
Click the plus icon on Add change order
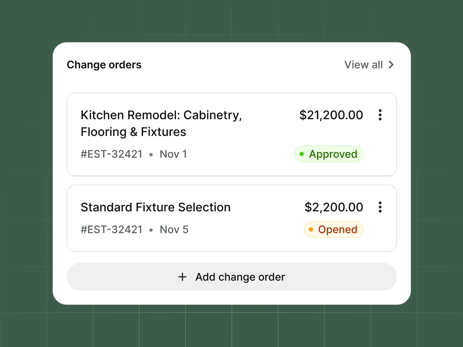182,277
